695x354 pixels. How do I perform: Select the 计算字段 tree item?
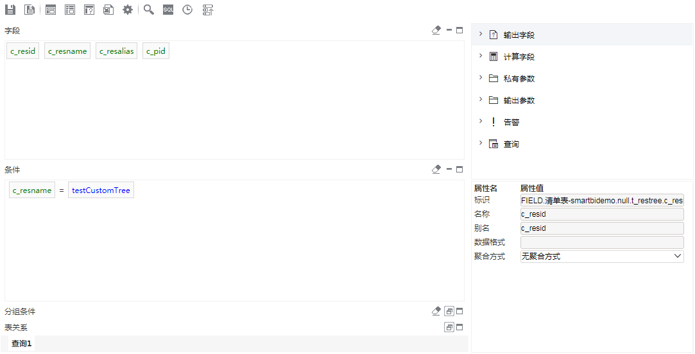click(x=519, y=56)
